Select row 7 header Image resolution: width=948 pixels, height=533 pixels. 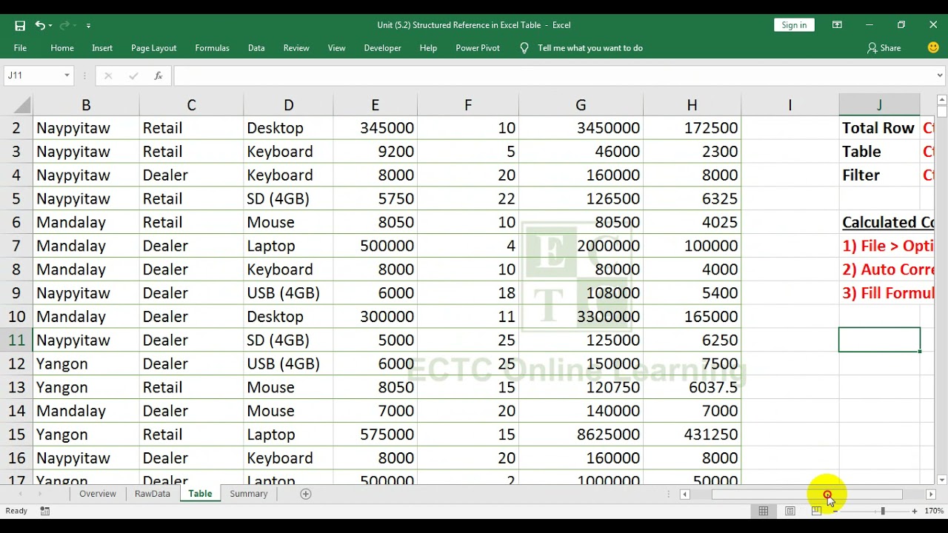point(16,246)
